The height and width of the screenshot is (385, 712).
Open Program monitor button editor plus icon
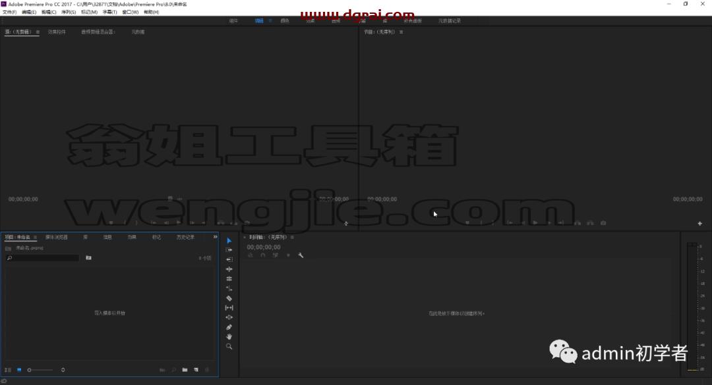(699, 223)
